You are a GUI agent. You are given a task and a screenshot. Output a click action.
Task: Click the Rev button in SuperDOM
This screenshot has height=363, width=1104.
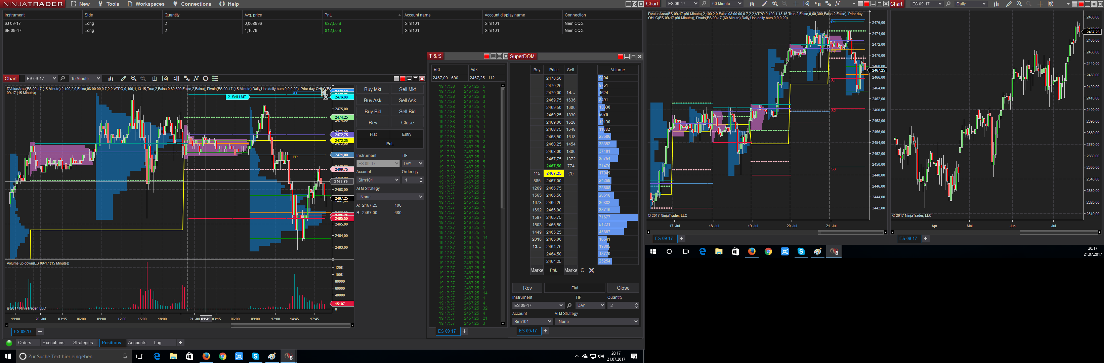(527, 288)
